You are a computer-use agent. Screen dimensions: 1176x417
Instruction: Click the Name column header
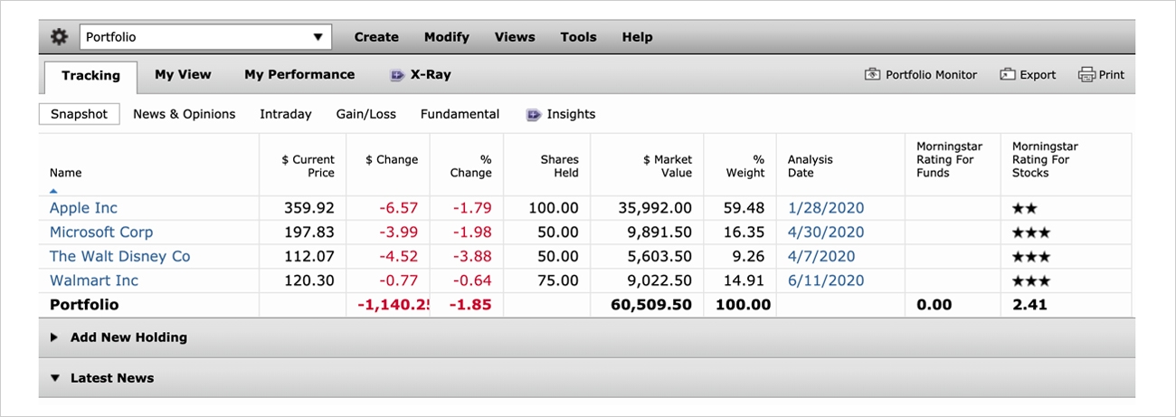pyautogui.click(x=65, y=173)
